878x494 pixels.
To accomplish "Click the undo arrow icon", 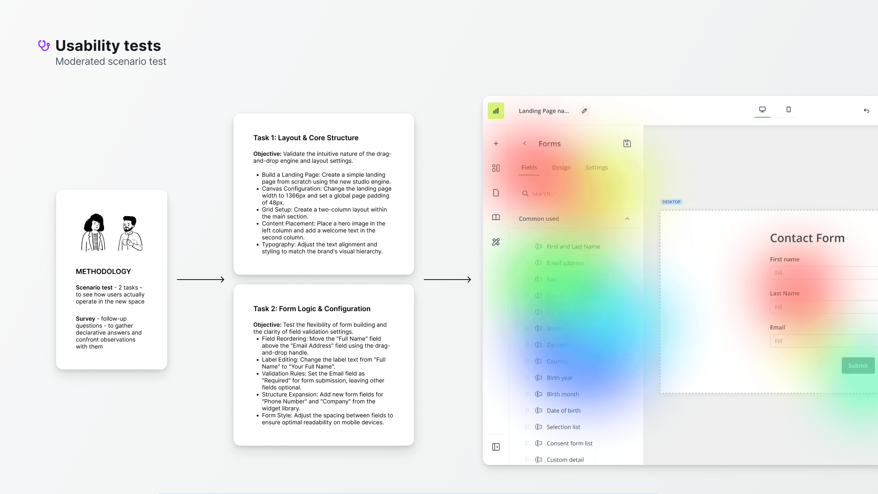I will pos(867,111).
